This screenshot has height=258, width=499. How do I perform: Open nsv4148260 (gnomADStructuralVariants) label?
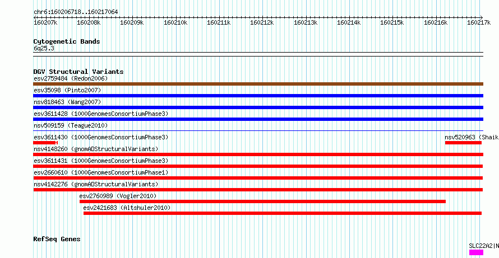pos(96,149)
